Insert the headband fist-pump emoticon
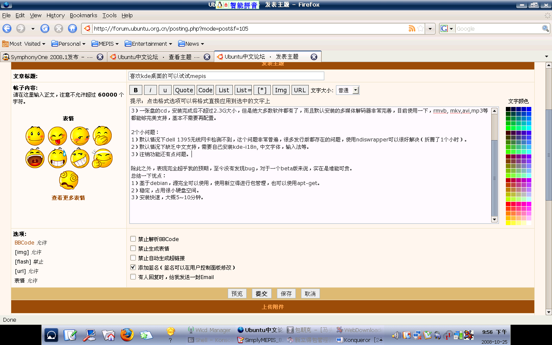The height and width of the screenshot is (345, 552). pyautogui.click(x=102, y=158)
